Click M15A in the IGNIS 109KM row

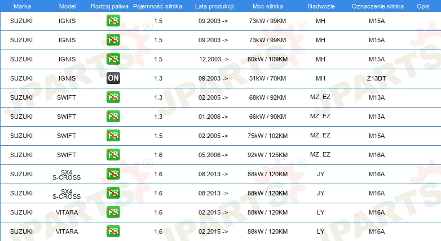pyautogui.click(x=377, y=59)
